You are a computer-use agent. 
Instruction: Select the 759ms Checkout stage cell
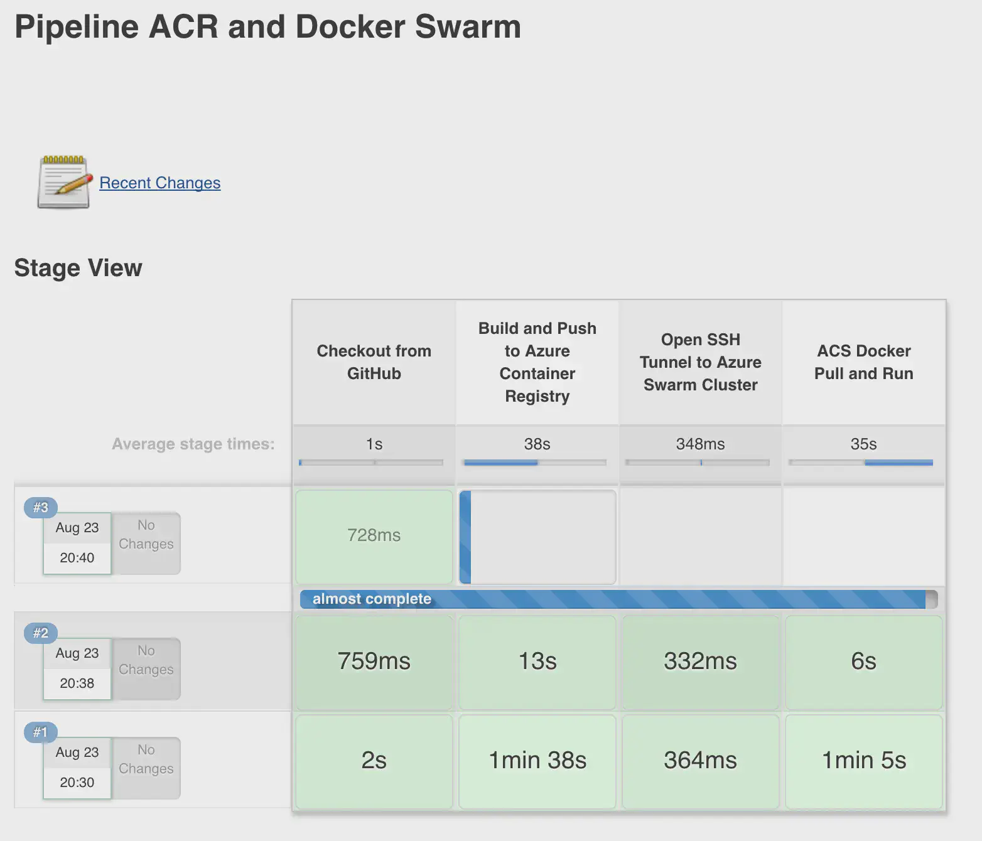coord(374,662)
